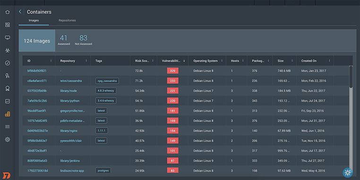Screen dimensions: 360x180
Task: Open image bf968d90f821
Action: [x=37, y=71]
